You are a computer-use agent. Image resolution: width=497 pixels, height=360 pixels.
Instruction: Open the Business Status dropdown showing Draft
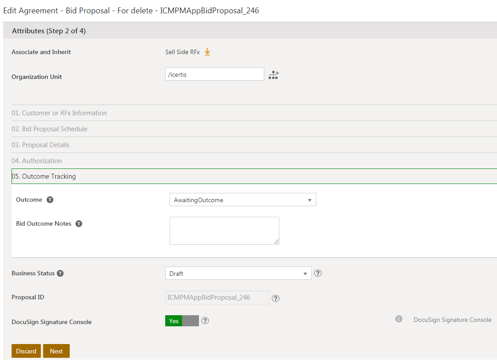(x=238, y=274)
